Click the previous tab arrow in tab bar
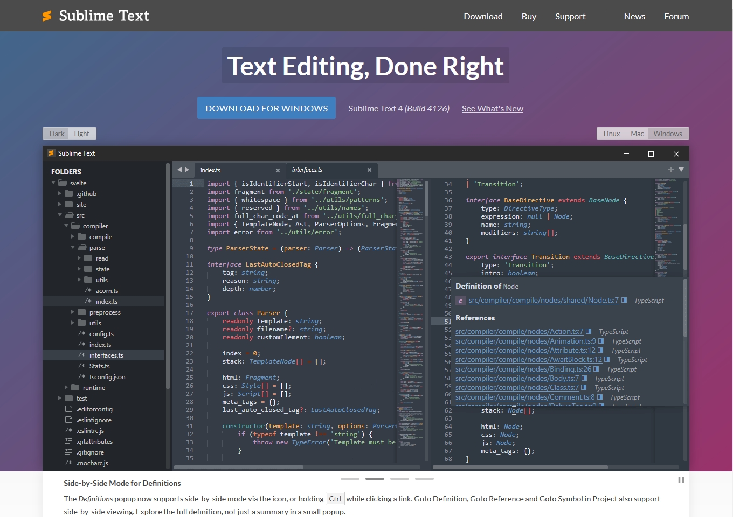This screenshot has width=733, height=517. point(179,170)
